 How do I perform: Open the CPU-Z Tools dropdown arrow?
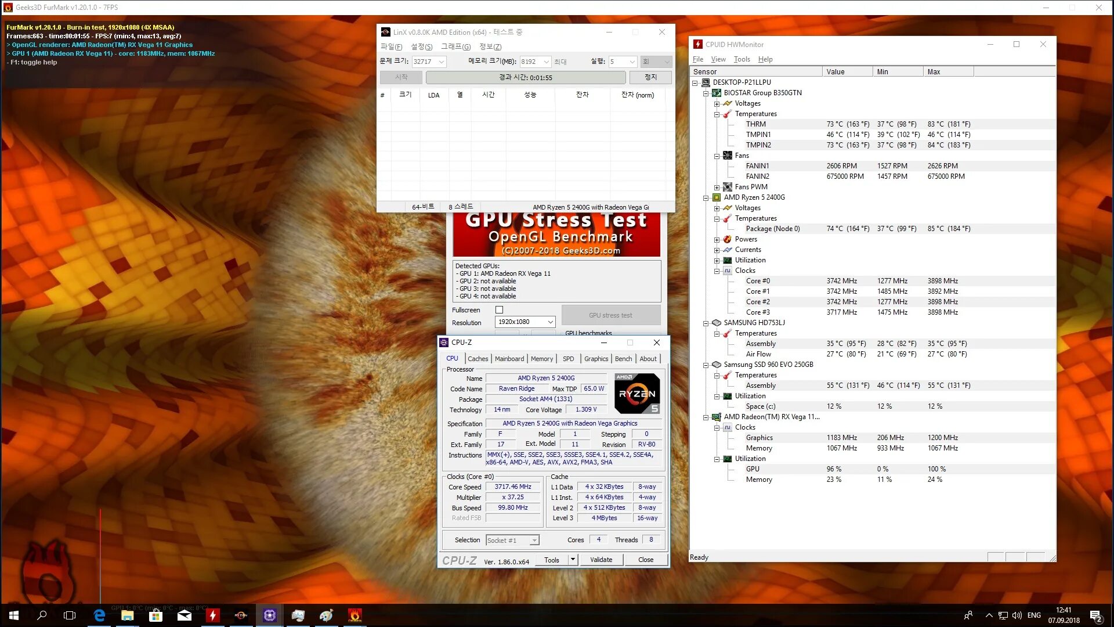(x=573, y=560)
